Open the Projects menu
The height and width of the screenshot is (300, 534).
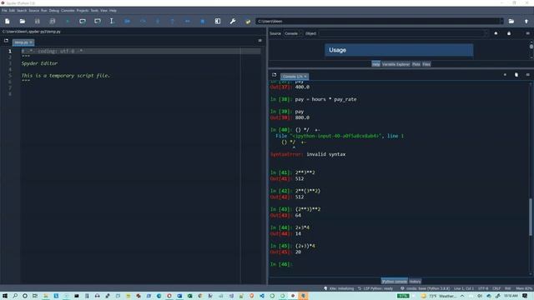point(83,11)
